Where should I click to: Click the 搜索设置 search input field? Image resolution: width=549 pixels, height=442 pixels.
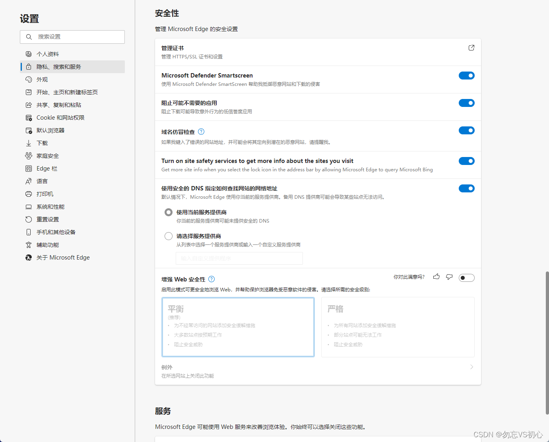(x=78, y=37)
